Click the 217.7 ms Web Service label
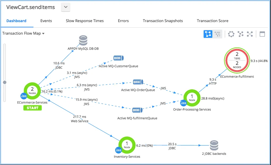Viewport: 271px width, 165px height. click(x=80, y=119)
